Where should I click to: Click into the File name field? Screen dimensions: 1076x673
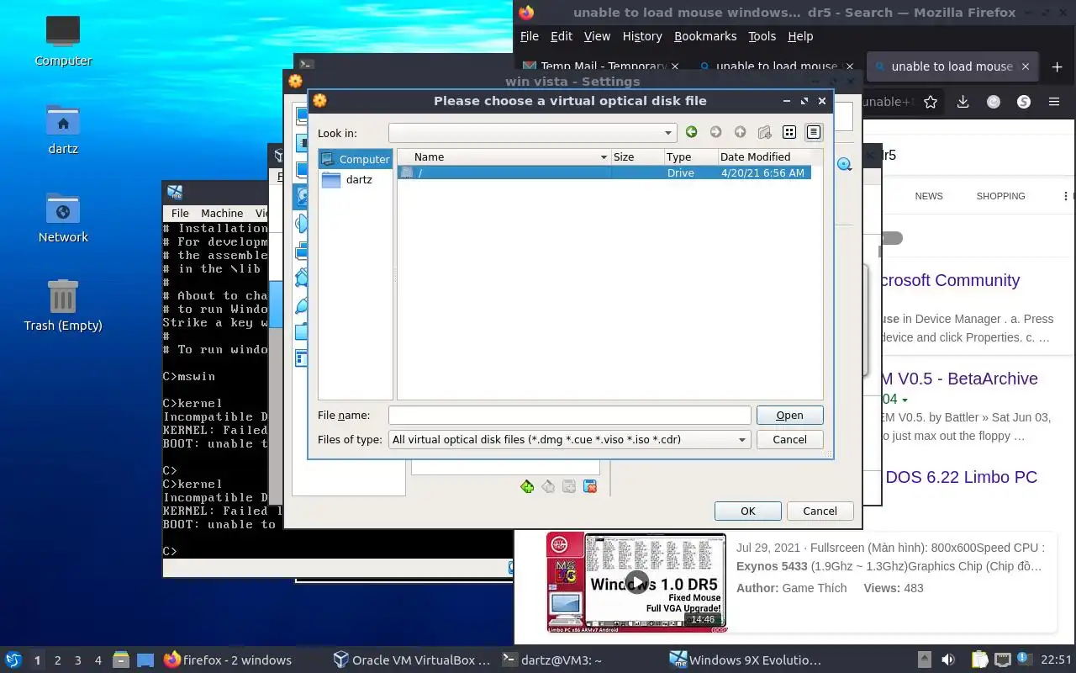569,415
